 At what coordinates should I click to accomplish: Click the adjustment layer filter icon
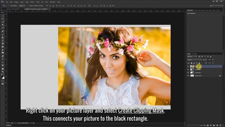(202, 56)
